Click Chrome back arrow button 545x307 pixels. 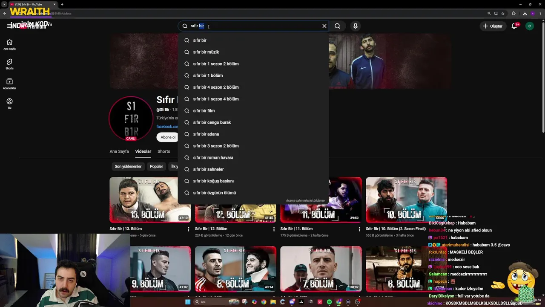point(5,13)
